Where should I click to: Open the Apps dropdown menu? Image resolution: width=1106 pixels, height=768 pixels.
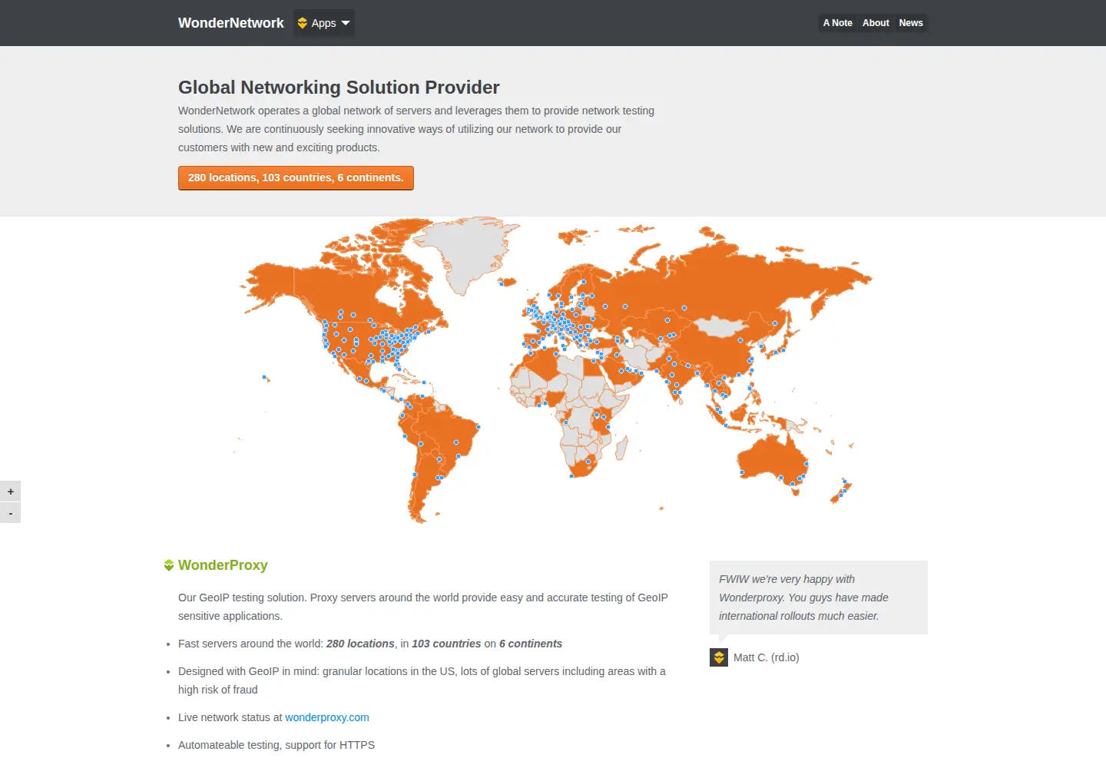(x=324, y=23)
